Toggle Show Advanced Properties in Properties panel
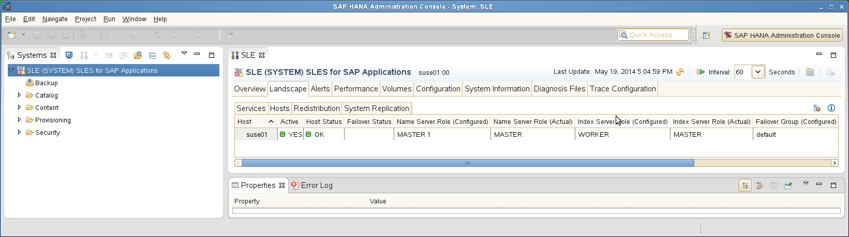Viewport: 849px width, 237px height. tap(759, 185)
